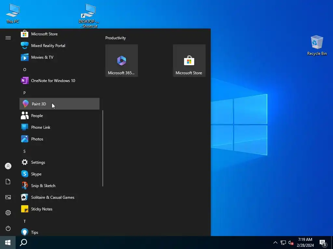Select the This PC desktop icon
The image size is (333, 249).
pyautogui.click(x=13, y=13)
